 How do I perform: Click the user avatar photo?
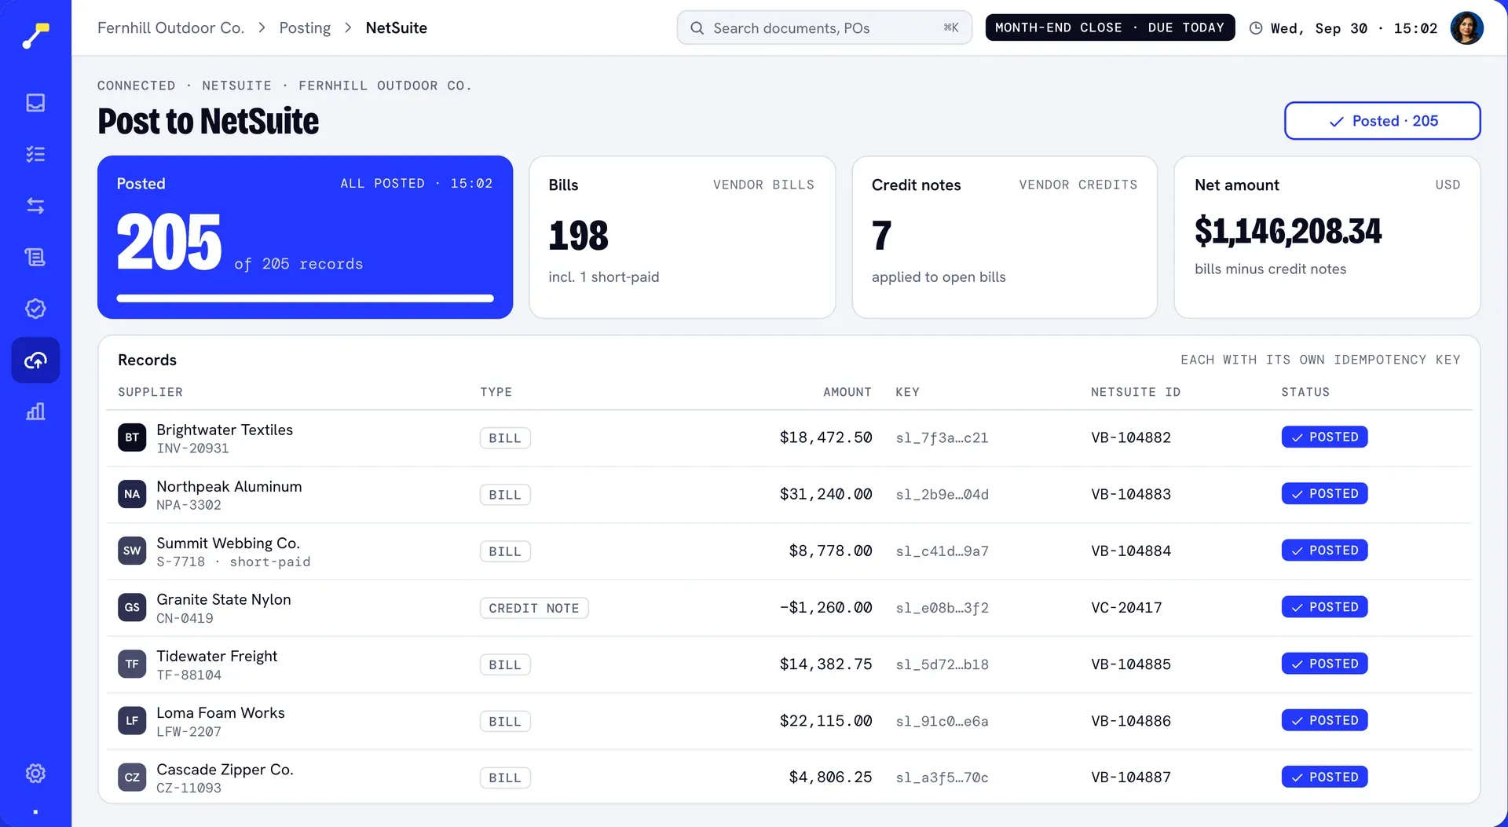click(x=1466, y=28)
